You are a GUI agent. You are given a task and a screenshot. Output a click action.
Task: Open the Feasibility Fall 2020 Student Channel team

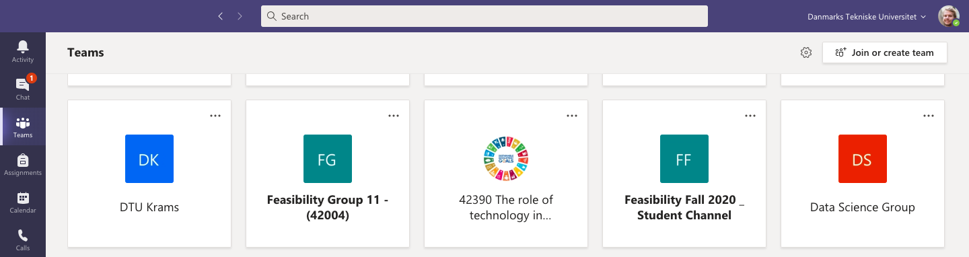(x=684, y=174)
